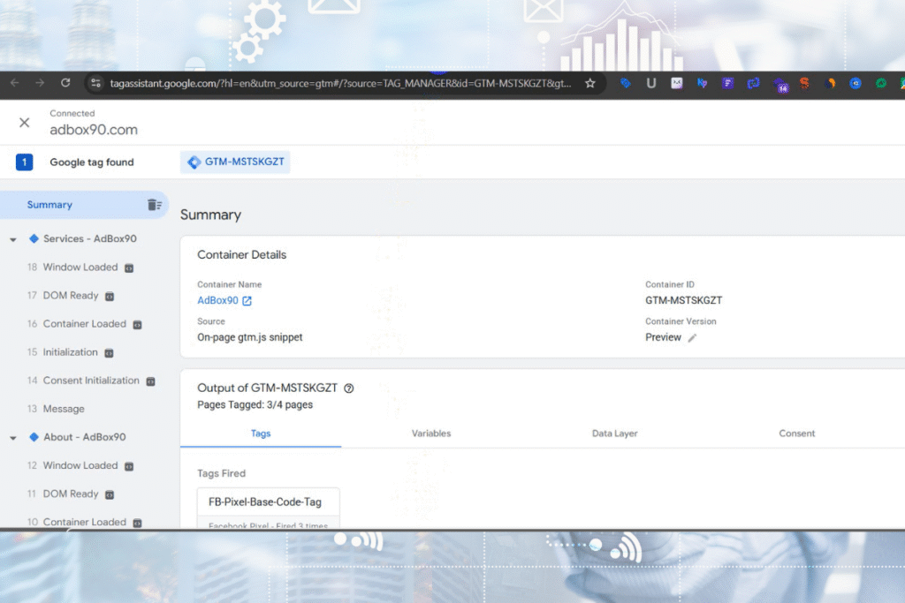Clear events using the trash icon beside Summary
905x603 pixels.
152,204
